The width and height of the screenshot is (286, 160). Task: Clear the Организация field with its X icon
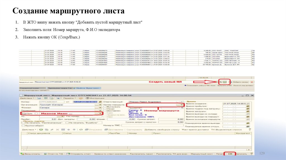point(100,105)
